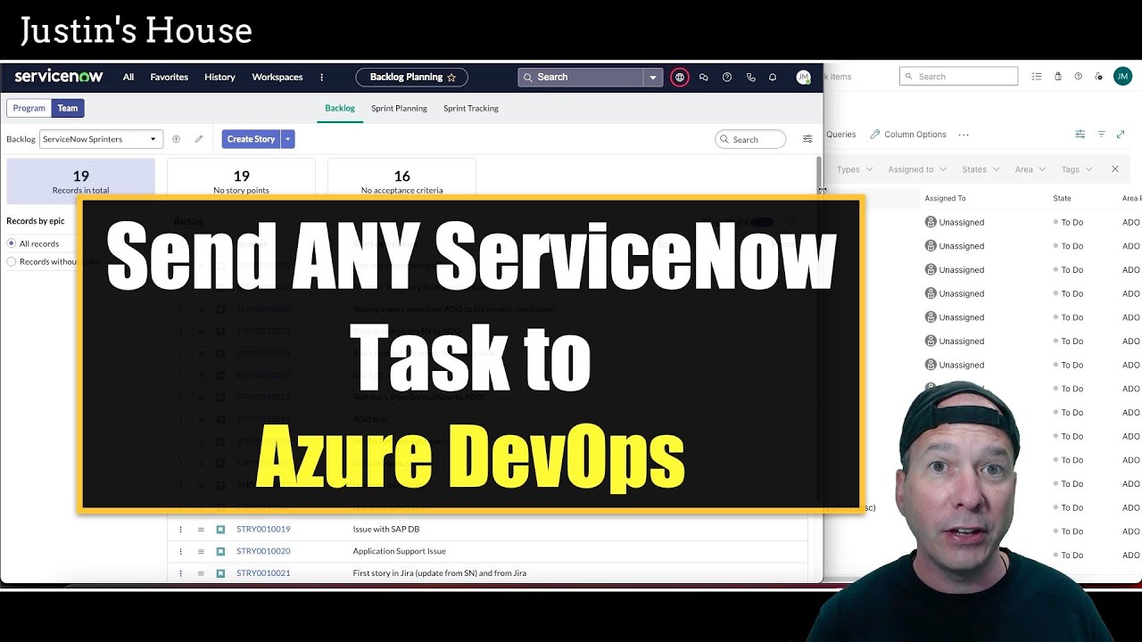Viewport: 1142px width, 642px height.
Task: Select the Records without epics radio button
Action: pyautogui.click(x=12, y=262)
